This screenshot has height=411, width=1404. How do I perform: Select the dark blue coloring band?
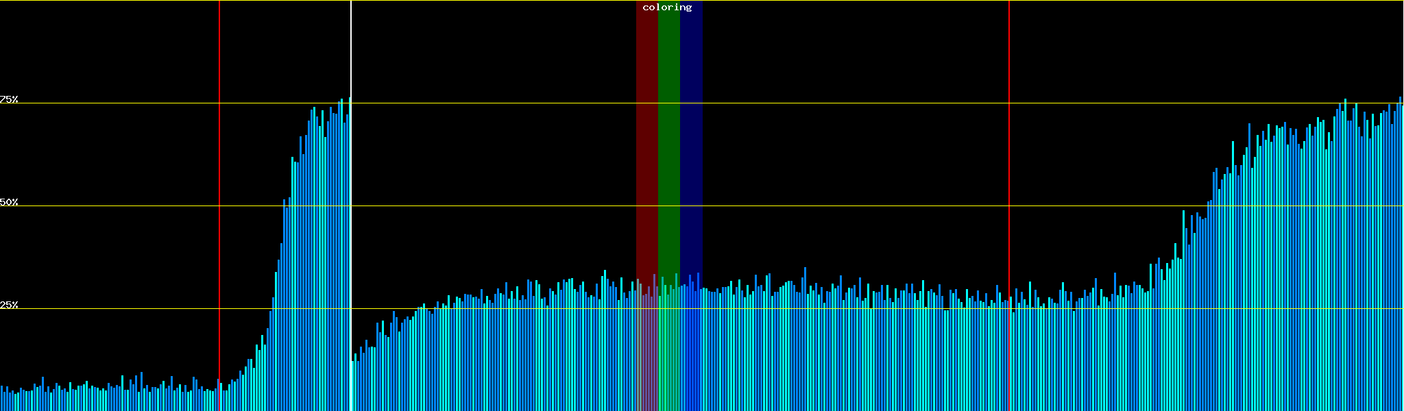pyautogui.click(x=691, y=137)
